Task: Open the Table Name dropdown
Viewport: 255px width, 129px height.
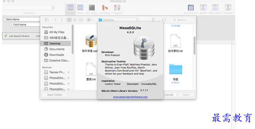Action: [x=22, y=19]
